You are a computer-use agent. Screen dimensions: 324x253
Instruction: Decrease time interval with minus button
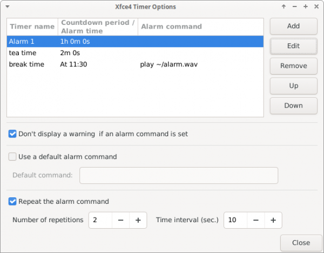[256, 220]
